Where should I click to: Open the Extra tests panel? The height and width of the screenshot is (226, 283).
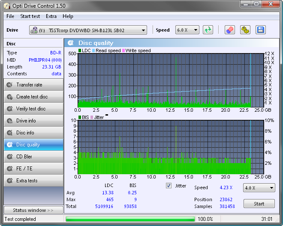point(33,181)
